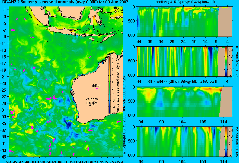This screenshot has height=163, width=239.
Task: Click the velocity color bar beside 'vel. E' label
Action: [226, 62]
